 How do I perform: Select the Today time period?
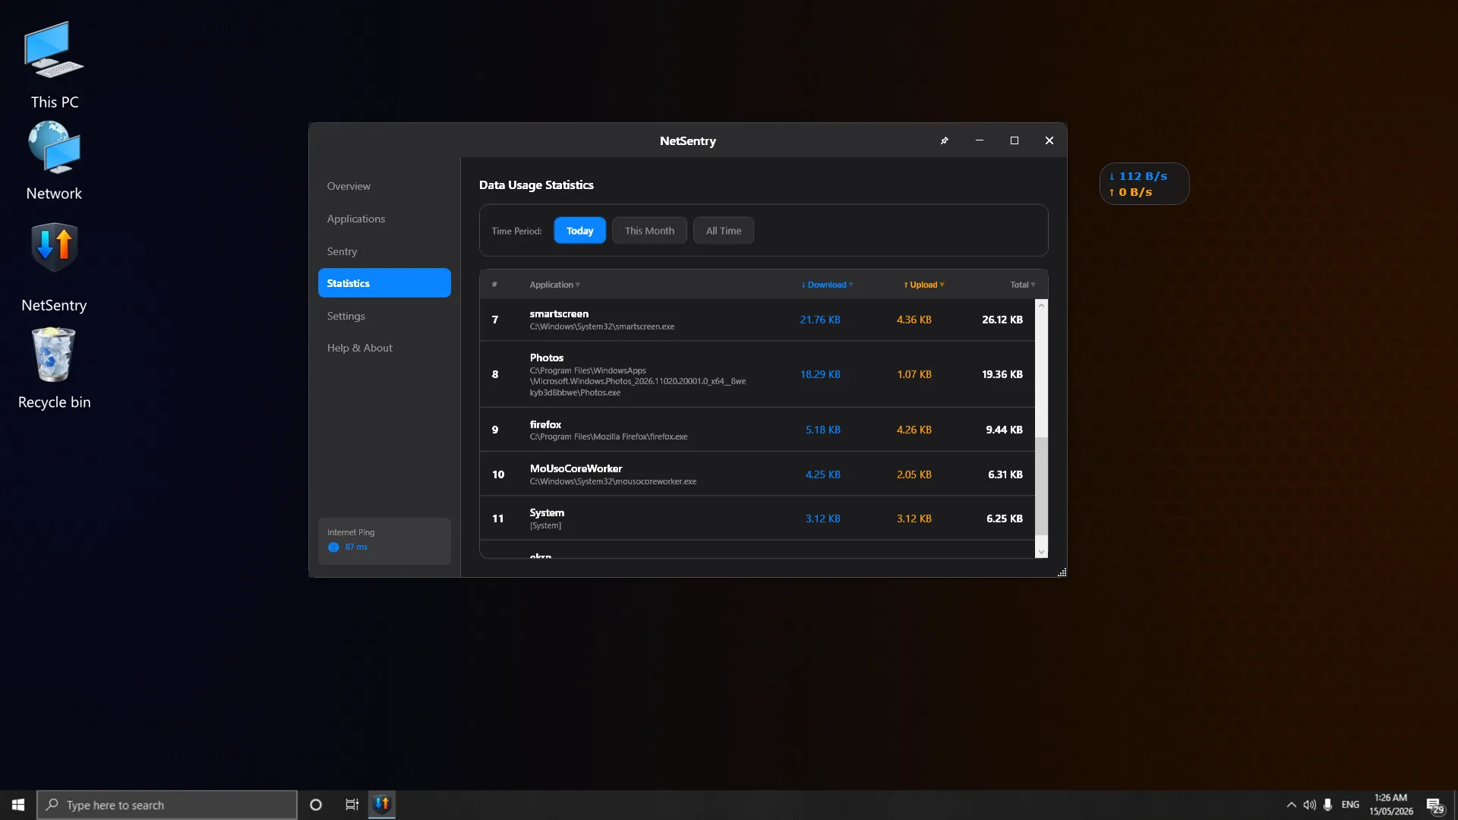[x=579, y=231]
